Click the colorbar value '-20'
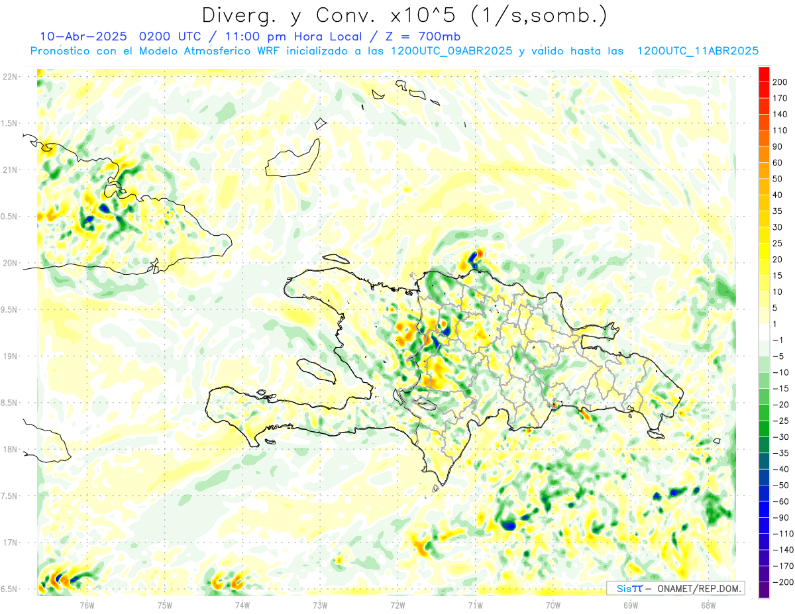The height and width of the screenshot is (614, 795). coord(780,405)
